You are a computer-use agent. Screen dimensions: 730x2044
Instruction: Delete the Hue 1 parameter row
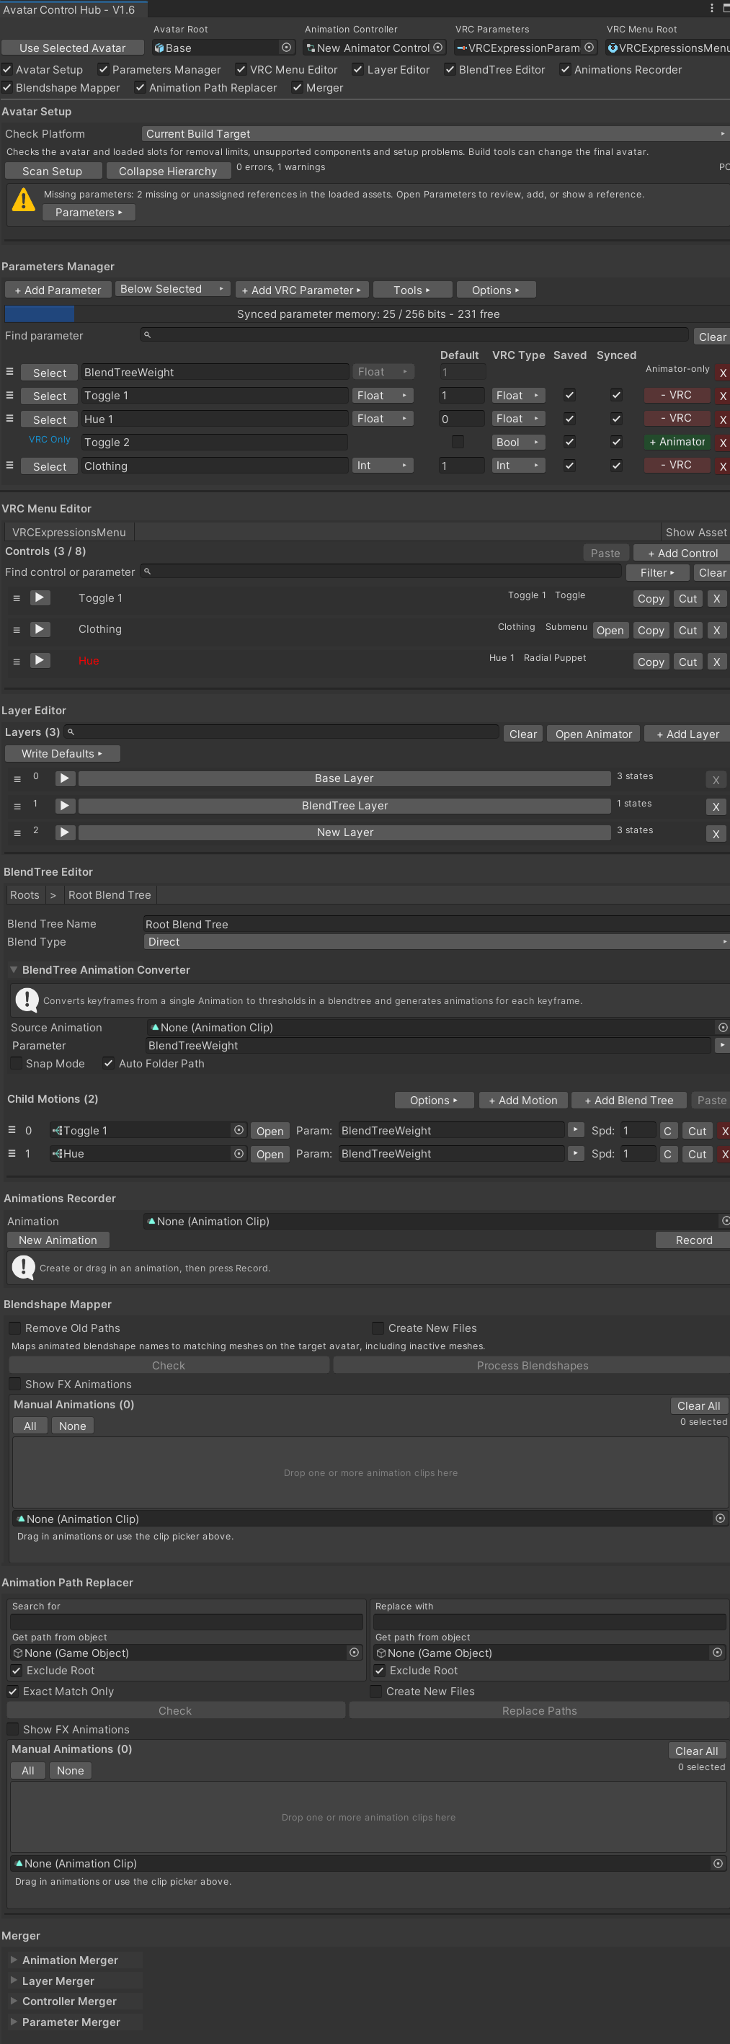[x=723, y=419]
